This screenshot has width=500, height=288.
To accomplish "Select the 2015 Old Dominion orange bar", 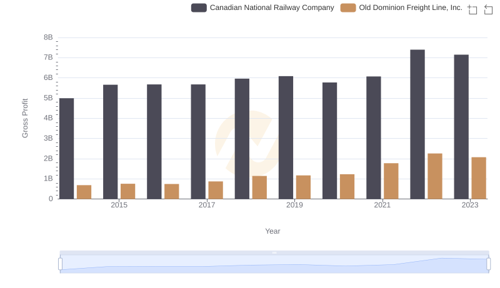I will click(x=128, y=191).
